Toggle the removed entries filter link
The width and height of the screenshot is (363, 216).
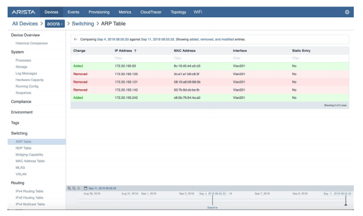coord(206,39)
